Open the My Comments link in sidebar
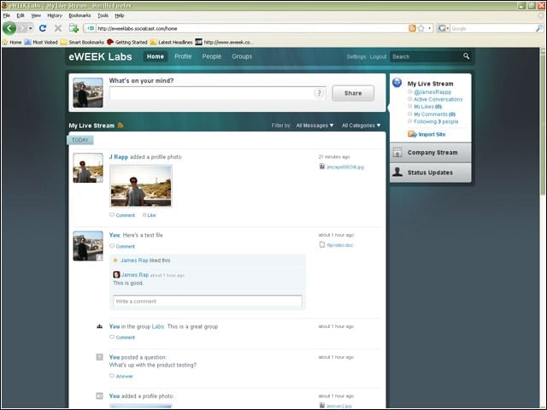This screenshot has width=547, height=410. pyautogui.click(x=435, y=114)
